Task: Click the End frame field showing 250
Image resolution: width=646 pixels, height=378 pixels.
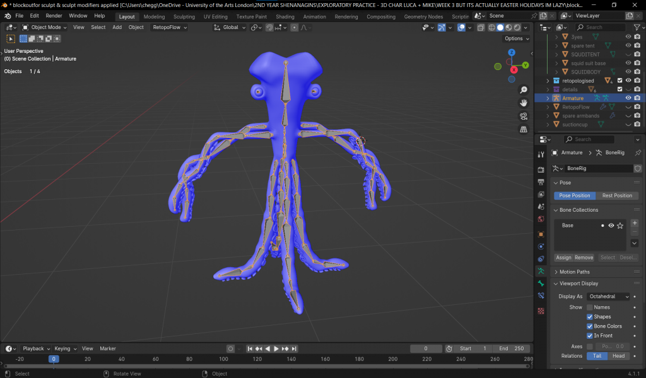Action: click(x=512, y=348)
